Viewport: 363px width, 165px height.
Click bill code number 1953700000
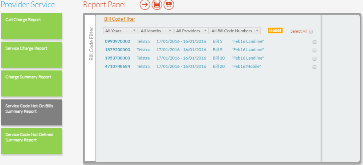pyautogui.click(x=117, y=58)
